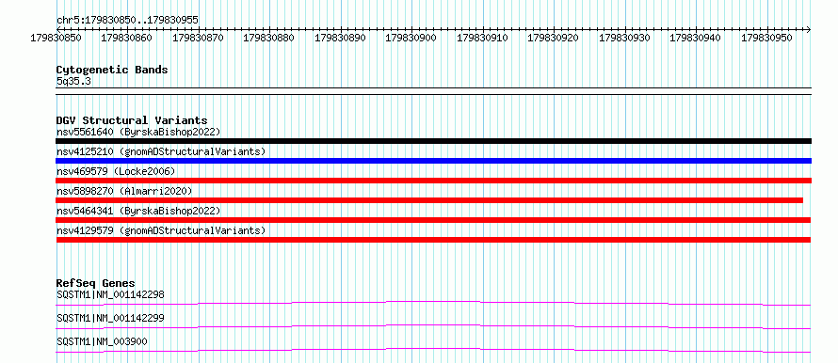The image size is (838, 363).
Task: Open variant nsv4129579 (gnomADStructuralVariants) label
Action: (161, 230)
